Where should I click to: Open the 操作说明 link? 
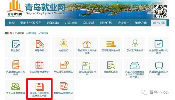(31, 33)
